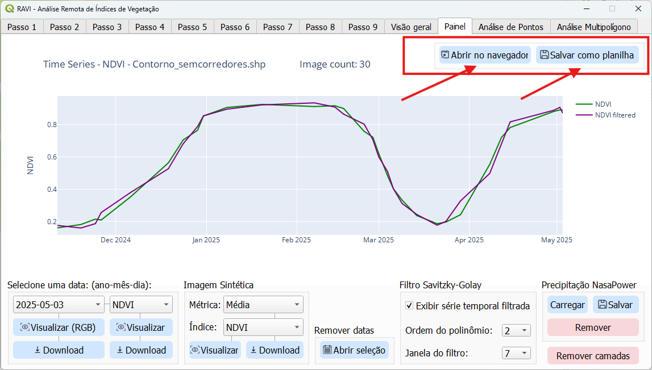
Task: Click the Carregar precipitation button
Action: click(567, 305)
